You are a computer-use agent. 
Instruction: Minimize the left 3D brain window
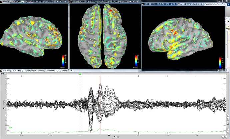click(x=57, y=1)
